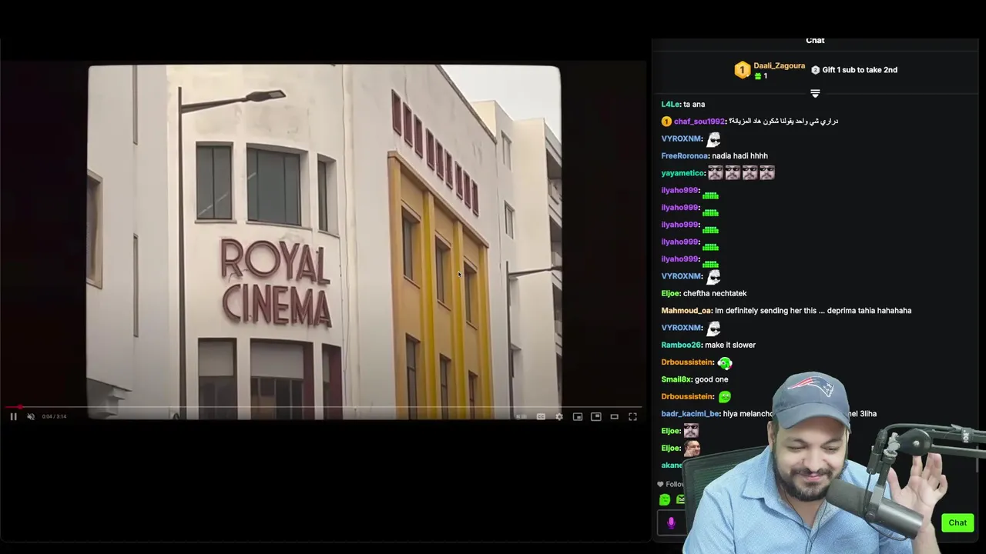Unmute the video using the muted speaker icon
This screenshot has width=986, height=554.
click(31, 416)
